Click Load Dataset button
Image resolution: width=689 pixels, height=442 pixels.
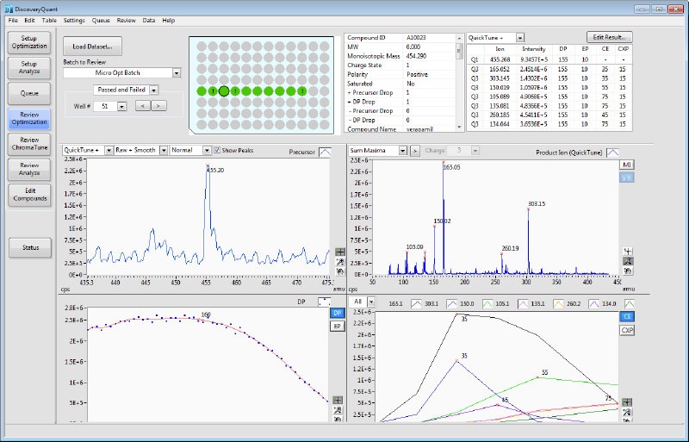[92, 46]
